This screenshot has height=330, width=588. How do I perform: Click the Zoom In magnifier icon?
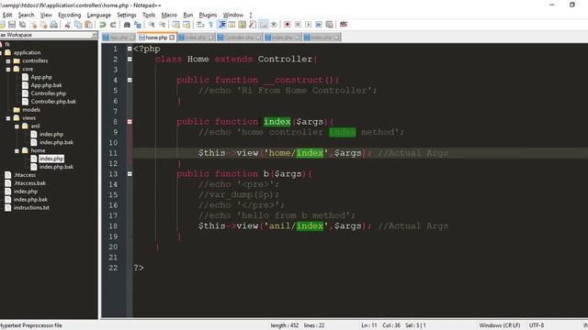coord(151,25)
